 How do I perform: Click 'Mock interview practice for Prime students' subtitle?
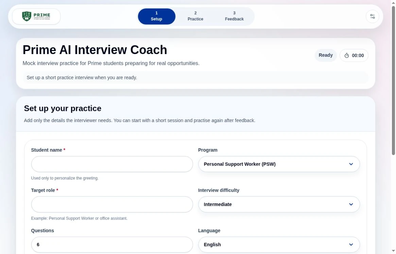tap(111, 63)
